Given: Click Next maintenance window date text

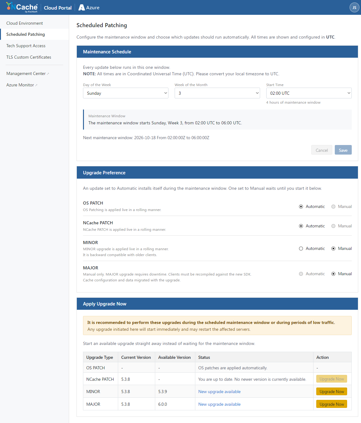Looking at the screenshot, I should 146,138.
